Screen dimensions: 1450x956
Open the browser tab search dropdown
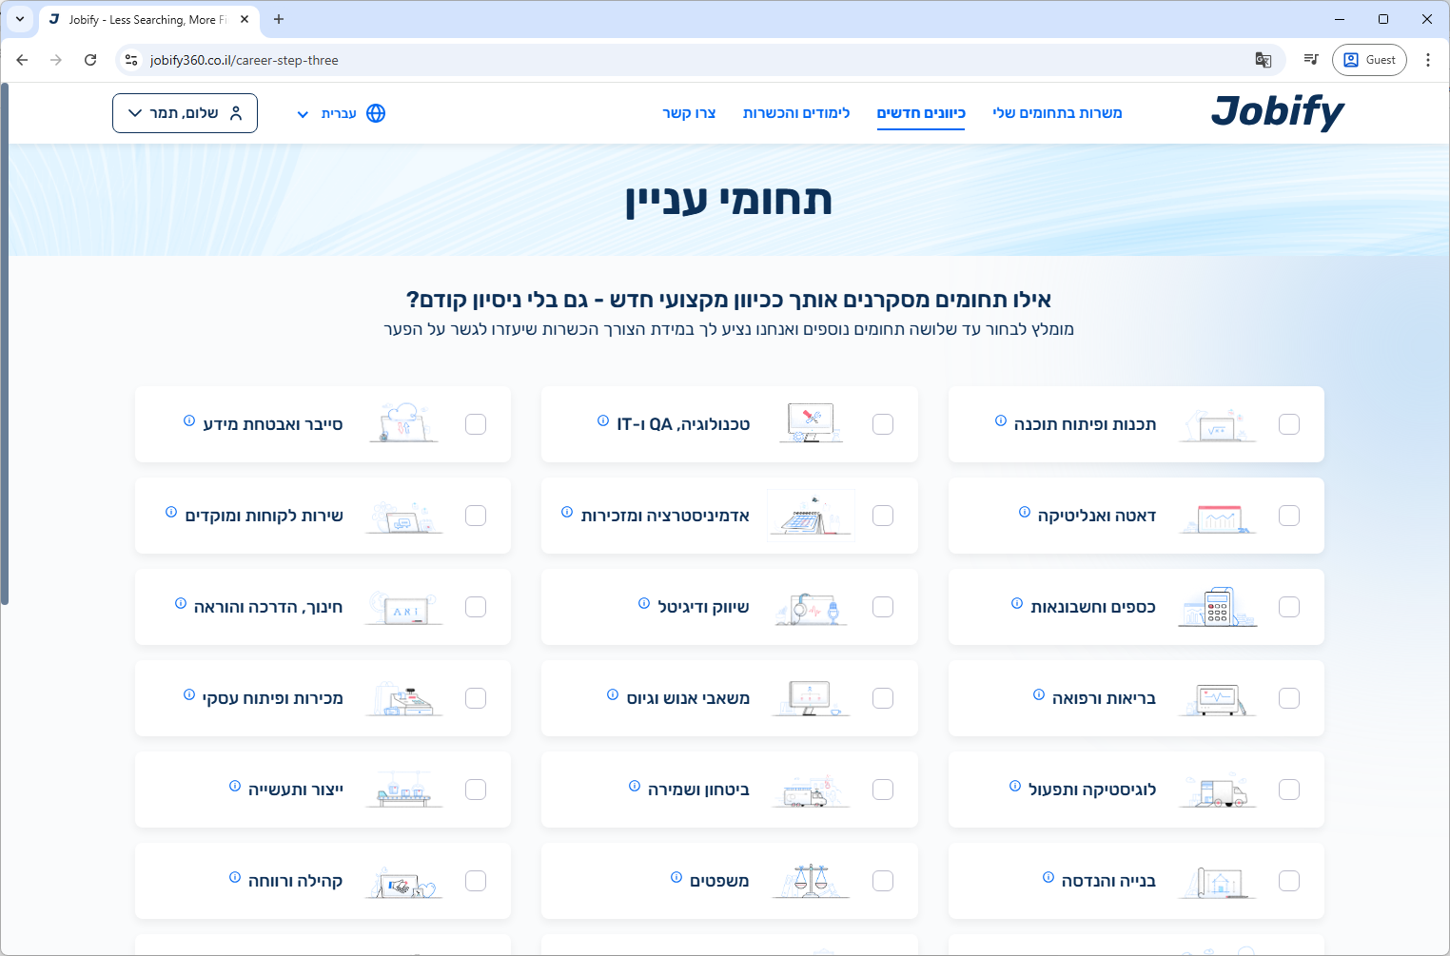(x=19, y=19)
